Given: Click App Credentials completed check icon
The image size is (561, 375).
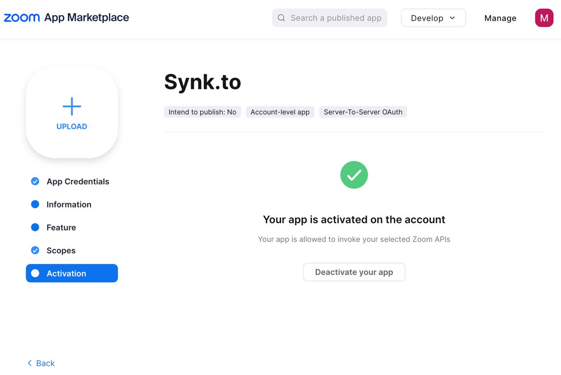Looking at the screenshot, I should pyautogui.click(x=35, y=181).
